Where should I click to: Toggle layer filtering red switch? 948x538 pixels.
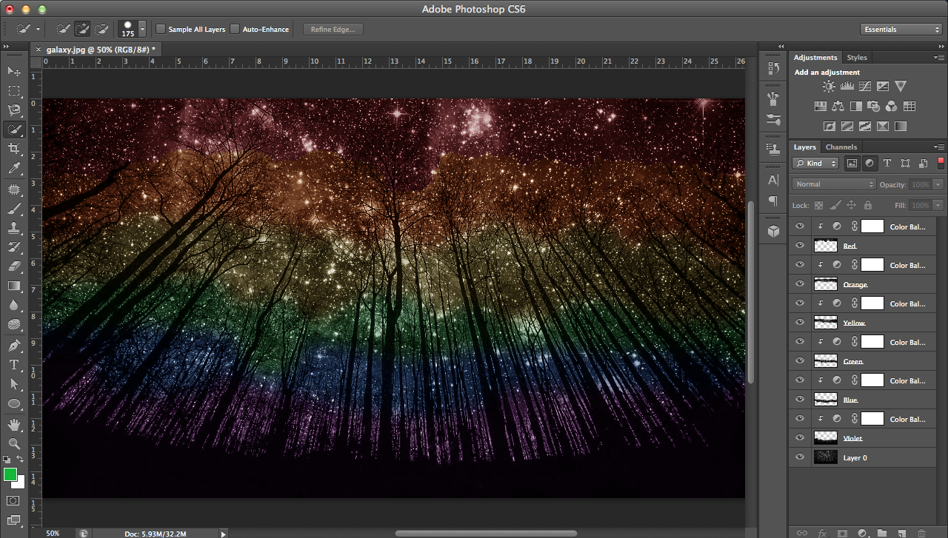pyautogui.click(x=941, y=163)
